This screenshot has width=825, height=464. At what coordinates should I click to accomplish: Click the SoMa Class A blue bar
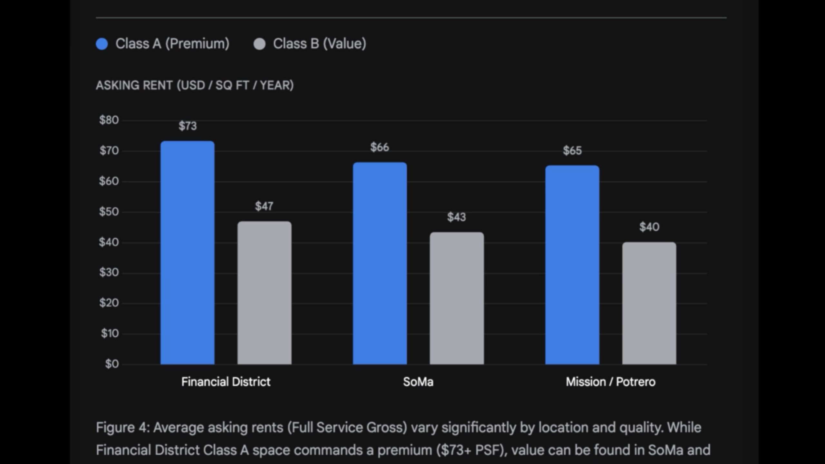380,263
